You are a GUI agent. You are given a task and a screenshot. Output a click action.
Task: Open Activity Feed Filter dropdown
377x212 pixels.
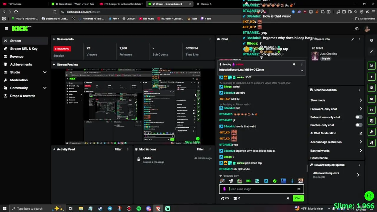pos(118,149)
